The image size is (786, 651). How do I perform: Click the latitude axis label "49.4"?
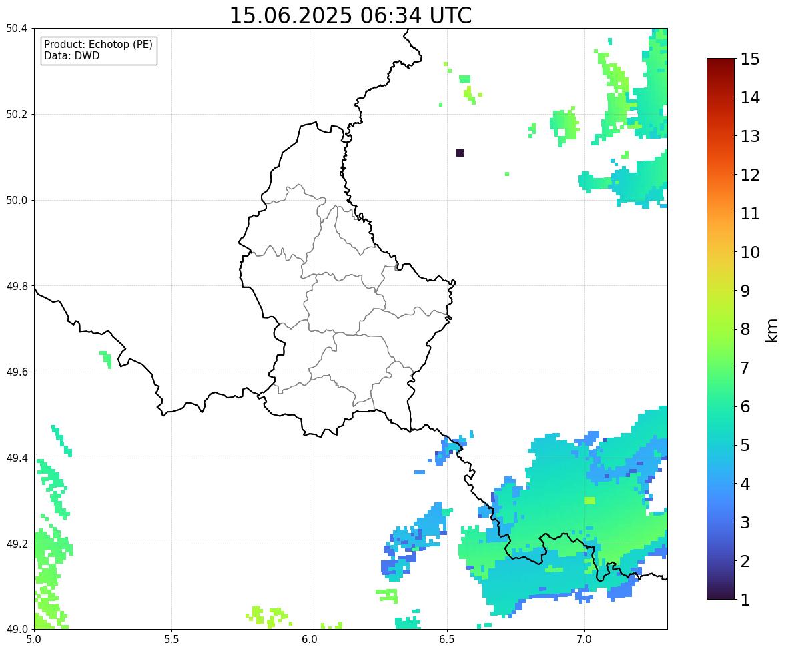pos(17,458)
